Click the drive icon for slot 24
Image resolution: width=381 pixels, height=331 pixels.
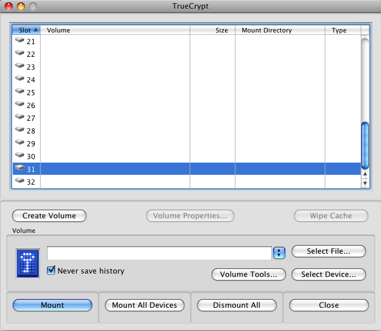(20, 78)
